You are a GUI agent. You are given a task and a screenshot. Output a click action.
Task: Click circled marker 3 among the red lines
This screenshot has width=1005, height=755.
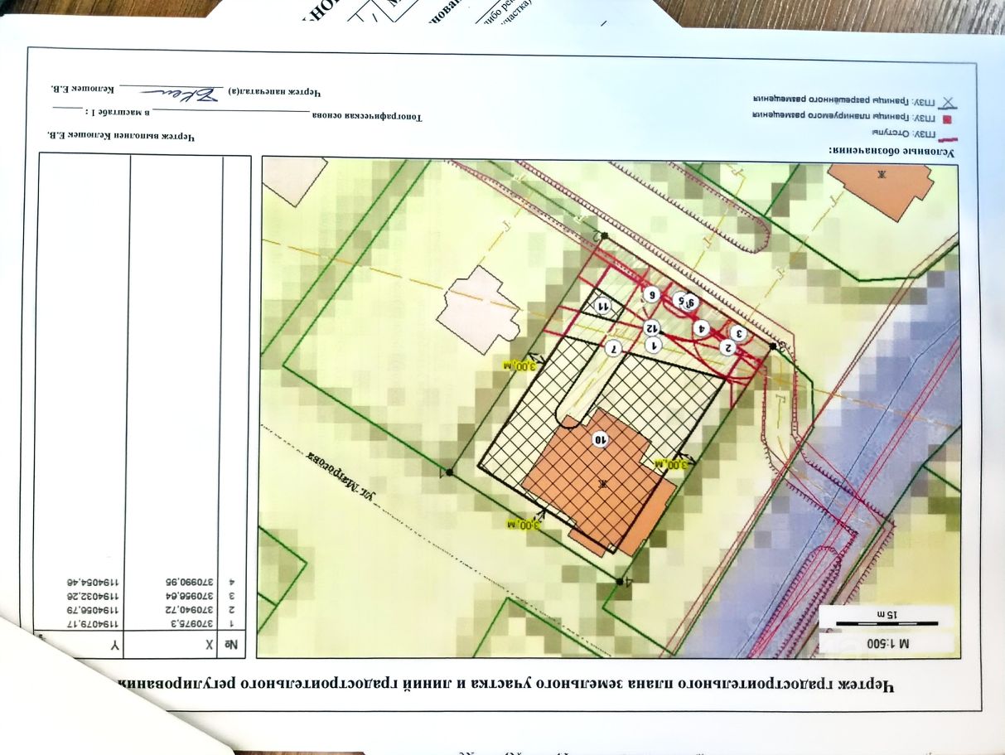tap(740, 333)
